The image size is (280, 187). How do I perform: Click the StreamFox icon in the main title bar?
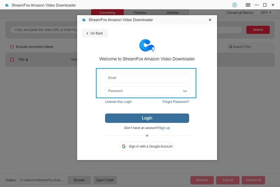click(x=7, y=5)
